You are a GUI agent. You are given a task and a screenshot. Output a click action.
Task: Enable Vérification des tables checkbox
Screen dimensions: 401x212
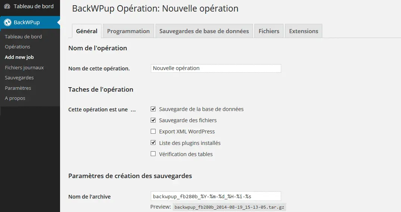click(x=153, y=154)
